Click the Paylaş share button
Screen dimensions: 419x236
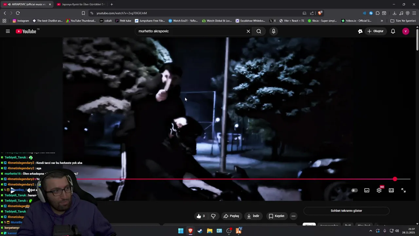(231, 216)
